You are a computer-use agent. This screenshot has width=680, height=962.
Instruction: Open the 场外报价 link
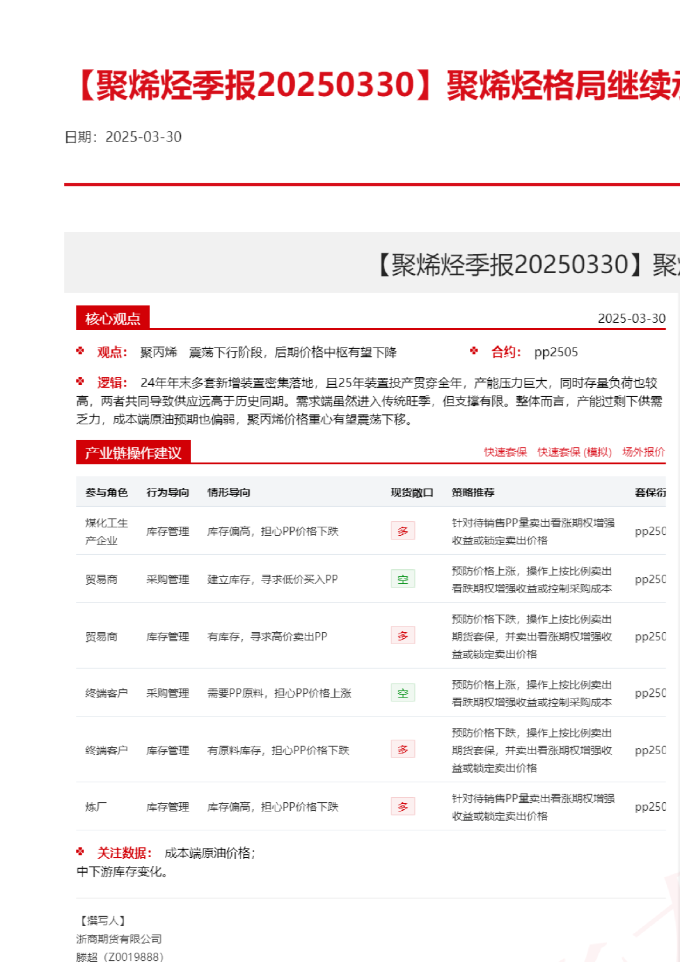coord(643,452)
